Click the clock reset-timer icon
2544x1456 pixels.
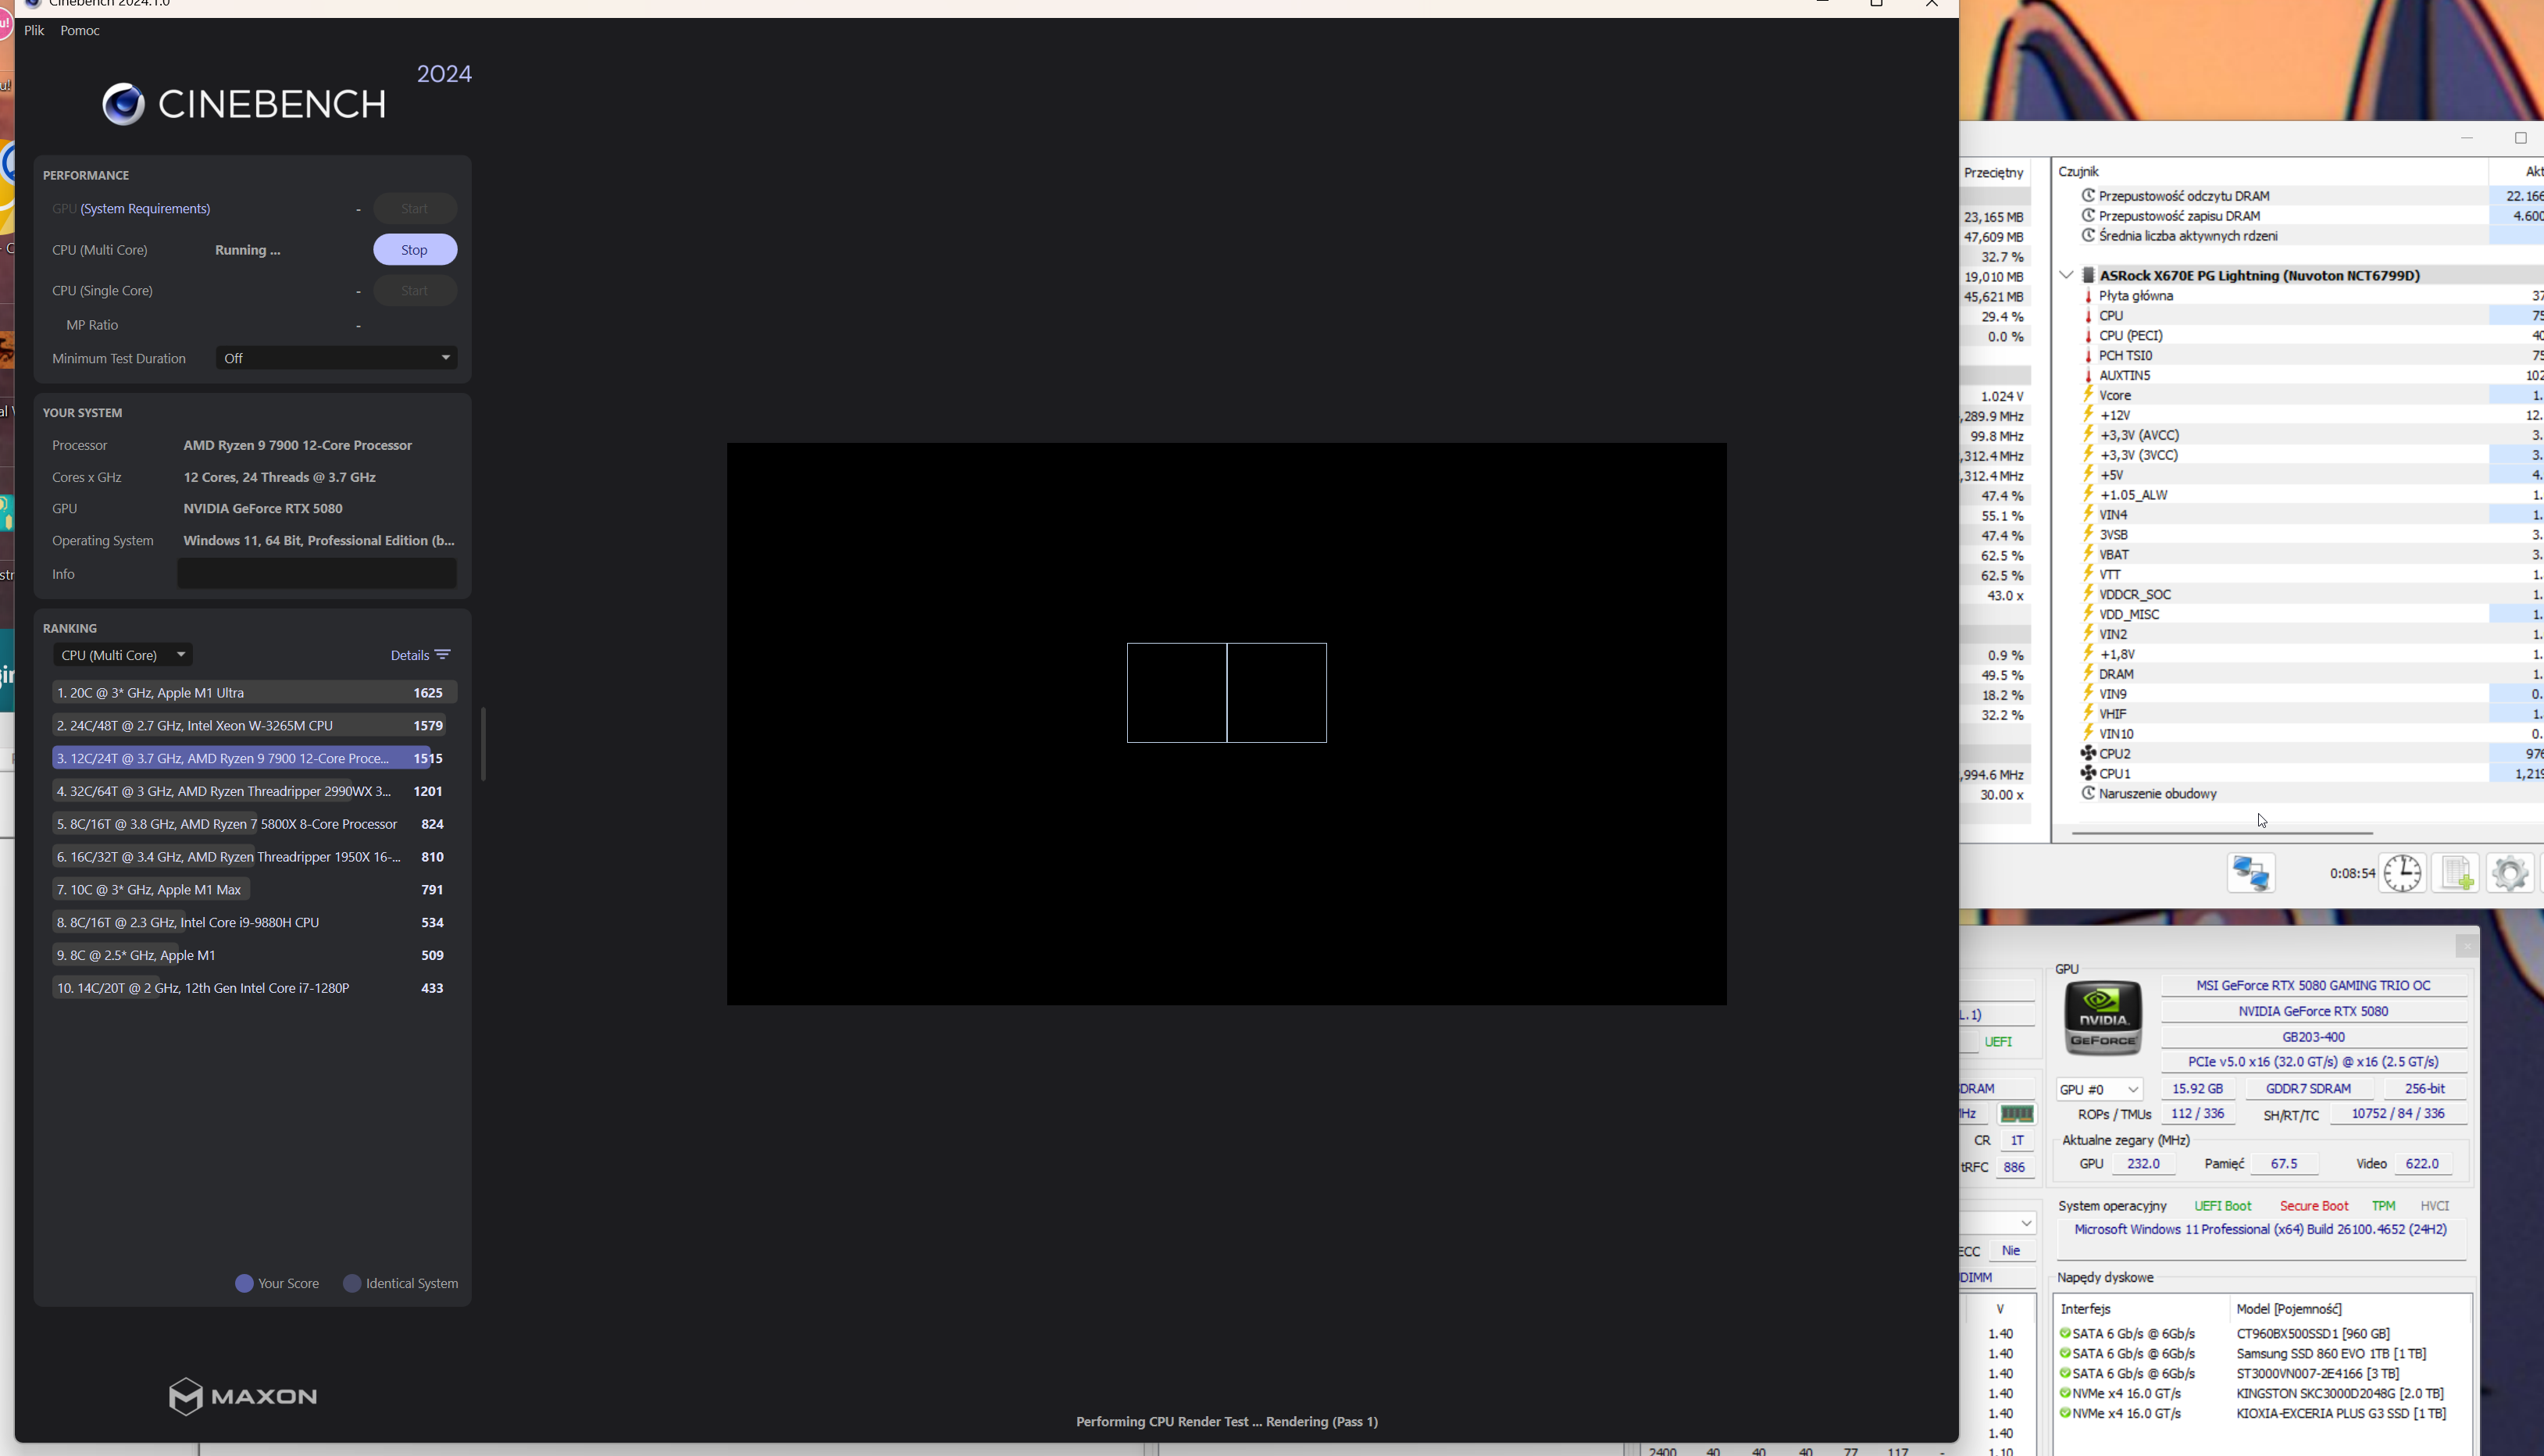2402,873
